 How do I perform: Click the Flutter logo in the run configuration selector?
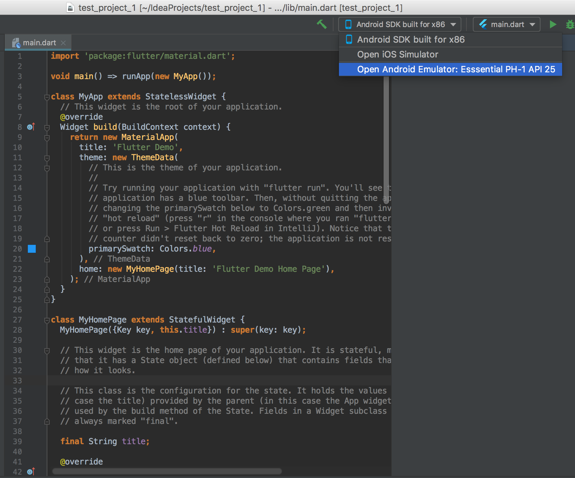483,24
